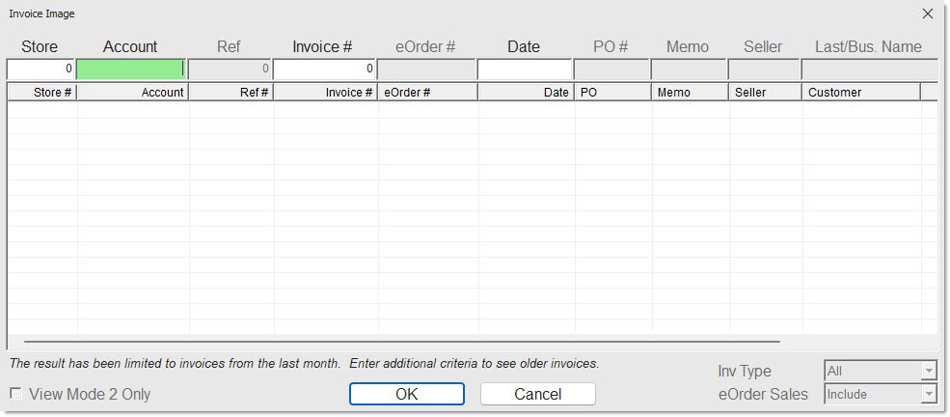The image size is (950, 417).
Task: Click into the Date input field
Action: tap(525, 69)
